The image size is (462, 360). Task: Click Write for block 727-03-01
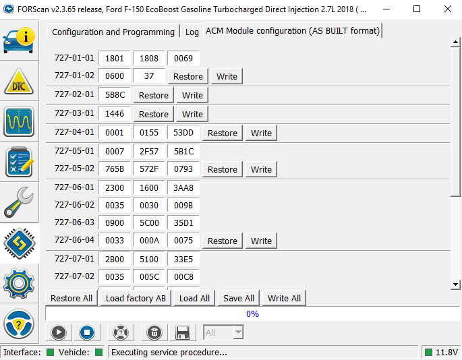tap(192, 114)
